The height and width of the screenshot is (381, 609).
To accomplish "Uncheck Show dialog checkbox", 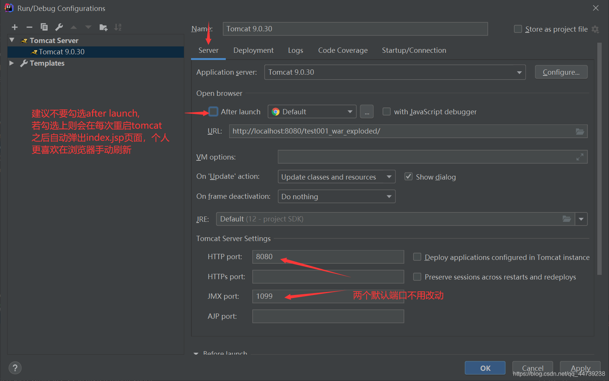I will (x=409, y=177).
